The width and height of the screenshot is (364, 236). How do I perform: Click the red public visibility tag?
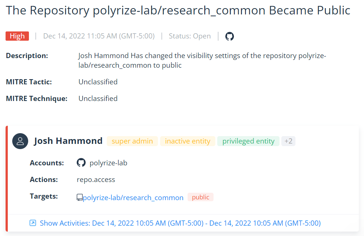[201, 197]
